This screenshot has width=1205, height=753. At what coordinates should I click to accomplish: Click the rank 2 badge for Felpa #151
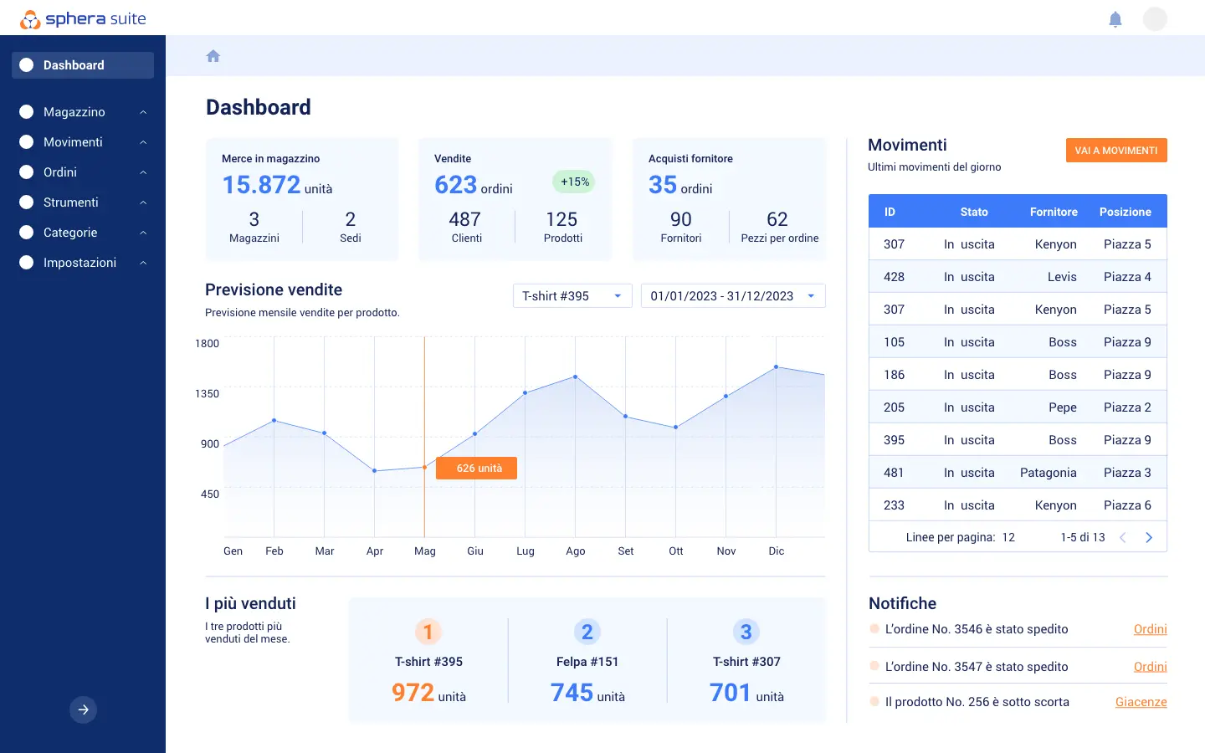pos(587,632)
